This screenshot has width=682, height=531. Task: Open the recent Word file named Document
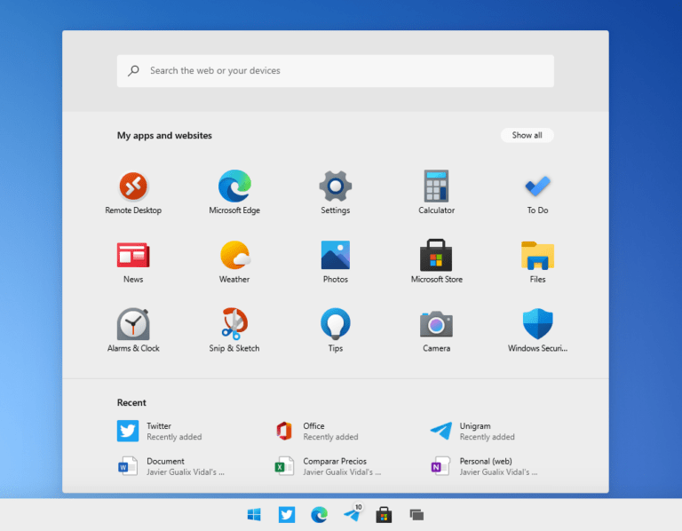pyautogui.click(x=170, y=466)
